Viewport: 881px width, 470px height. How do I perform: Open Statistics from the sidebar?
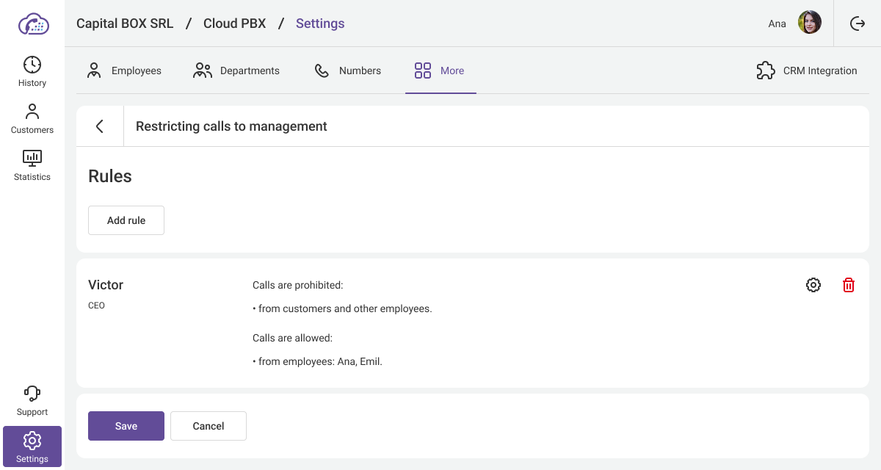click(32, 165)
